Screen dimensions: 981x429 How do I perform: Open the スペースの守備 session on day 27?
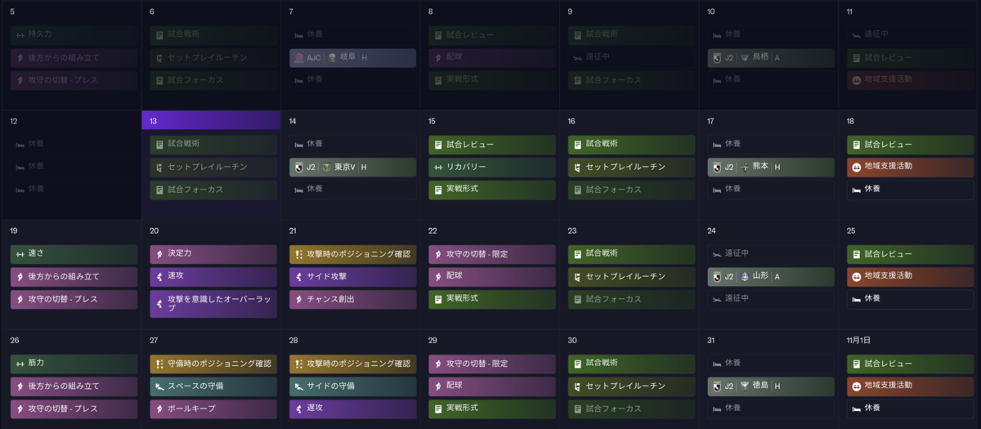point(213,386)
